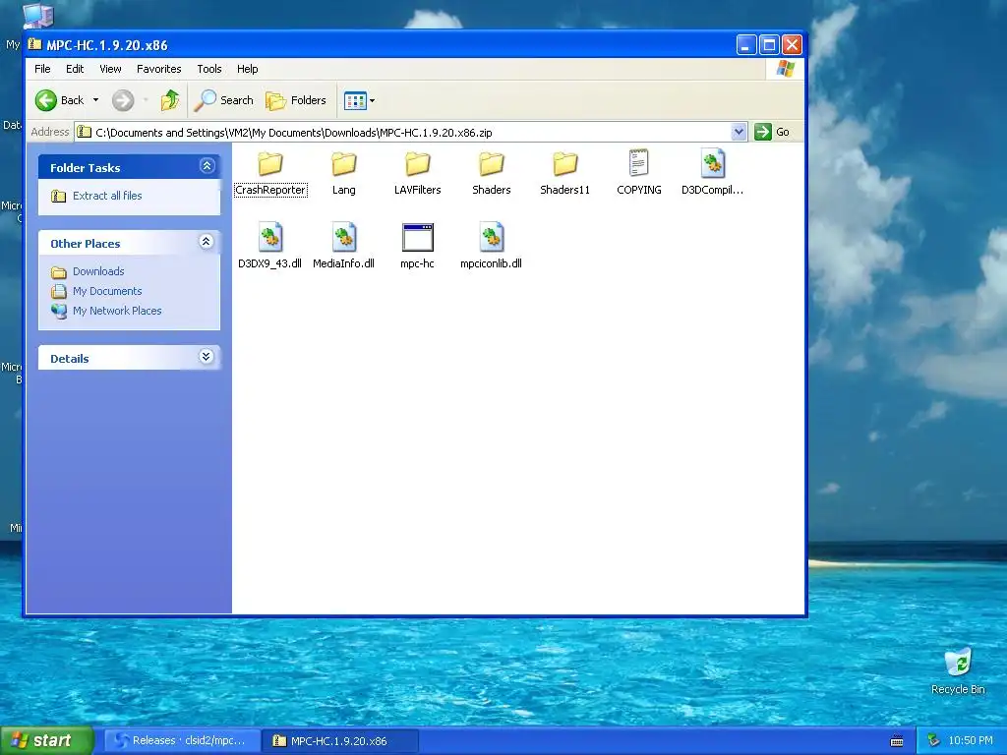Viewport: 1007px width, 755px height.
Task: Click the on-screen keyboard tray icon
Action: pyautogui.click(x=897, y=741)
